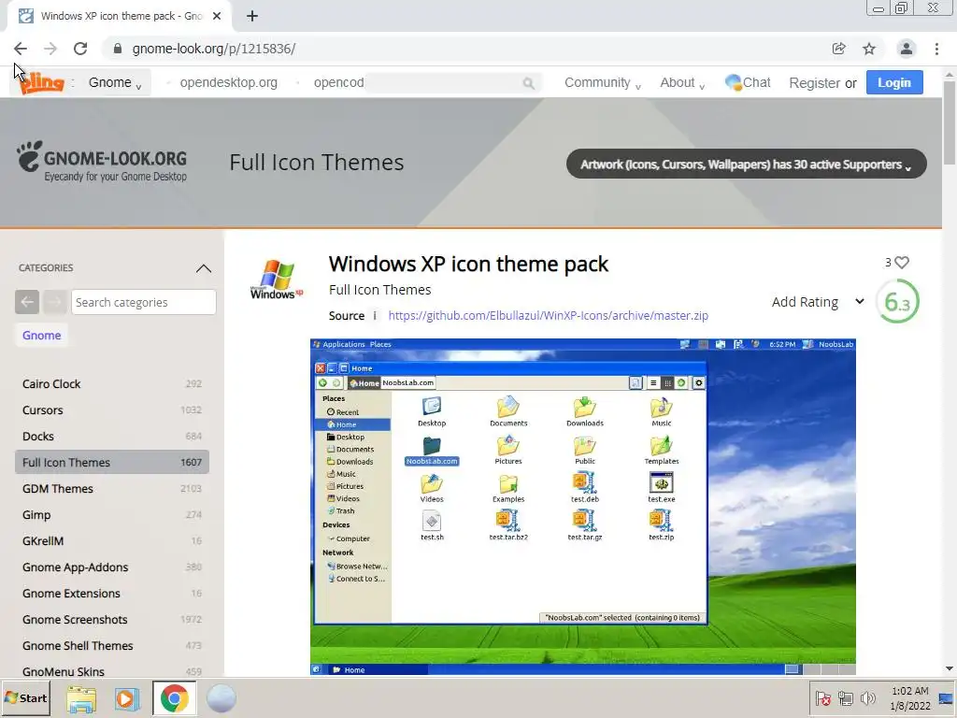Screen dimensions: 957x718
Task: Open the GitHub master.zip source link
Action: click(x=548, y=316)
